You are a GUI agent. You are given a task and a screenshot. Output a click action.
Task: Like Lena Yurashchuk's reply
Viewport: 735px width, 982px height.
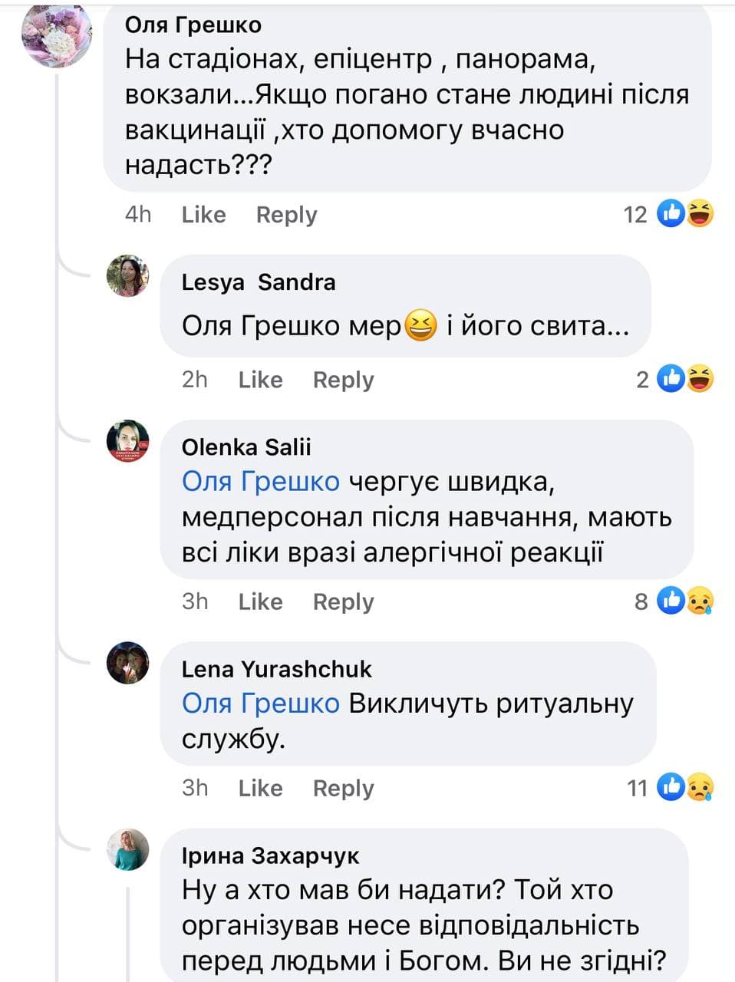click(260, 788)
